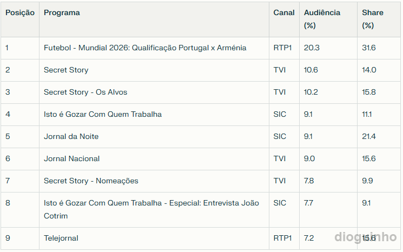Click the Jornal Nacional program cell
403x252 pixels.
pos(72,158)
